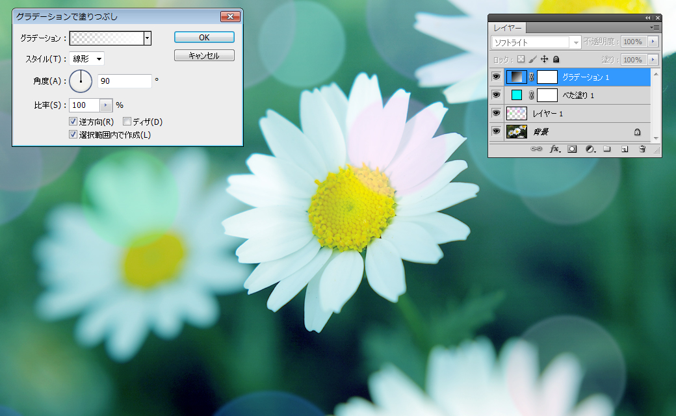Click OK in the gradient fill dialog

point(204,38)
